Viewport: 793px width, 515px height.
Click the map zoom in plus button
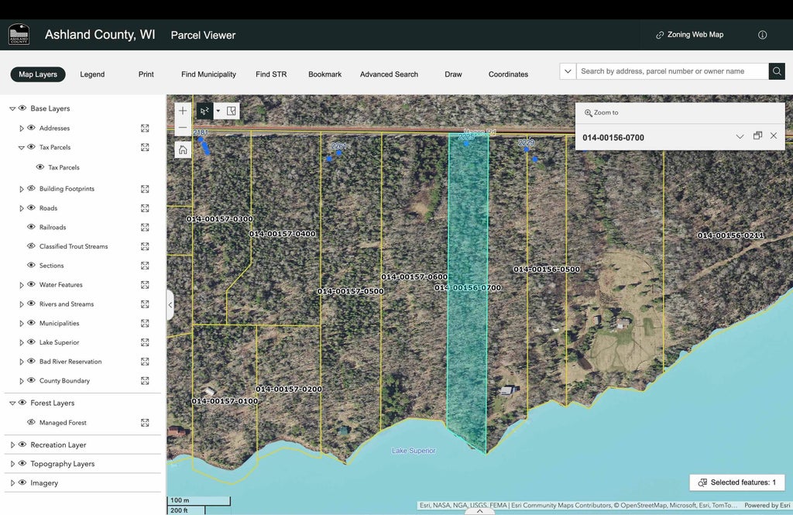[183, 111]
